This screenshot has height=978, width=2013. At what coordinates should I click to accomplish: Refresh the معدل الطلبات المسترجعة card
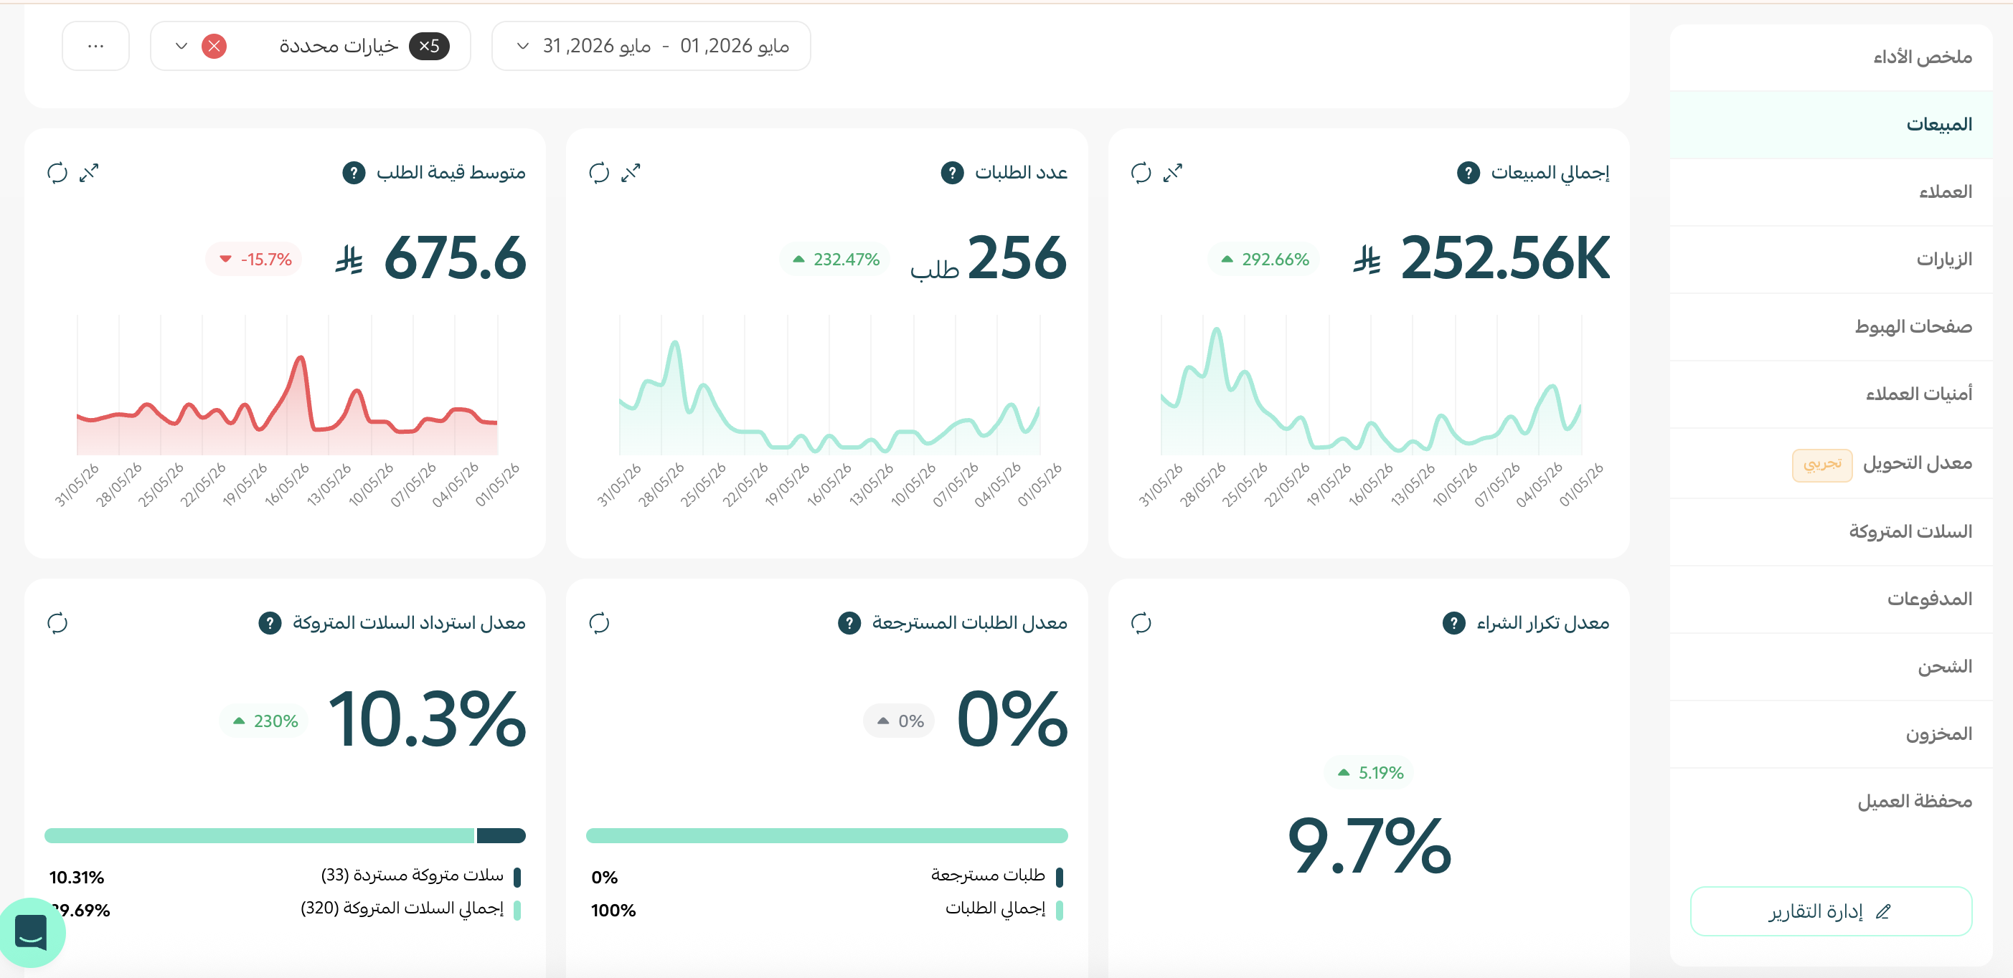(599, 622)
